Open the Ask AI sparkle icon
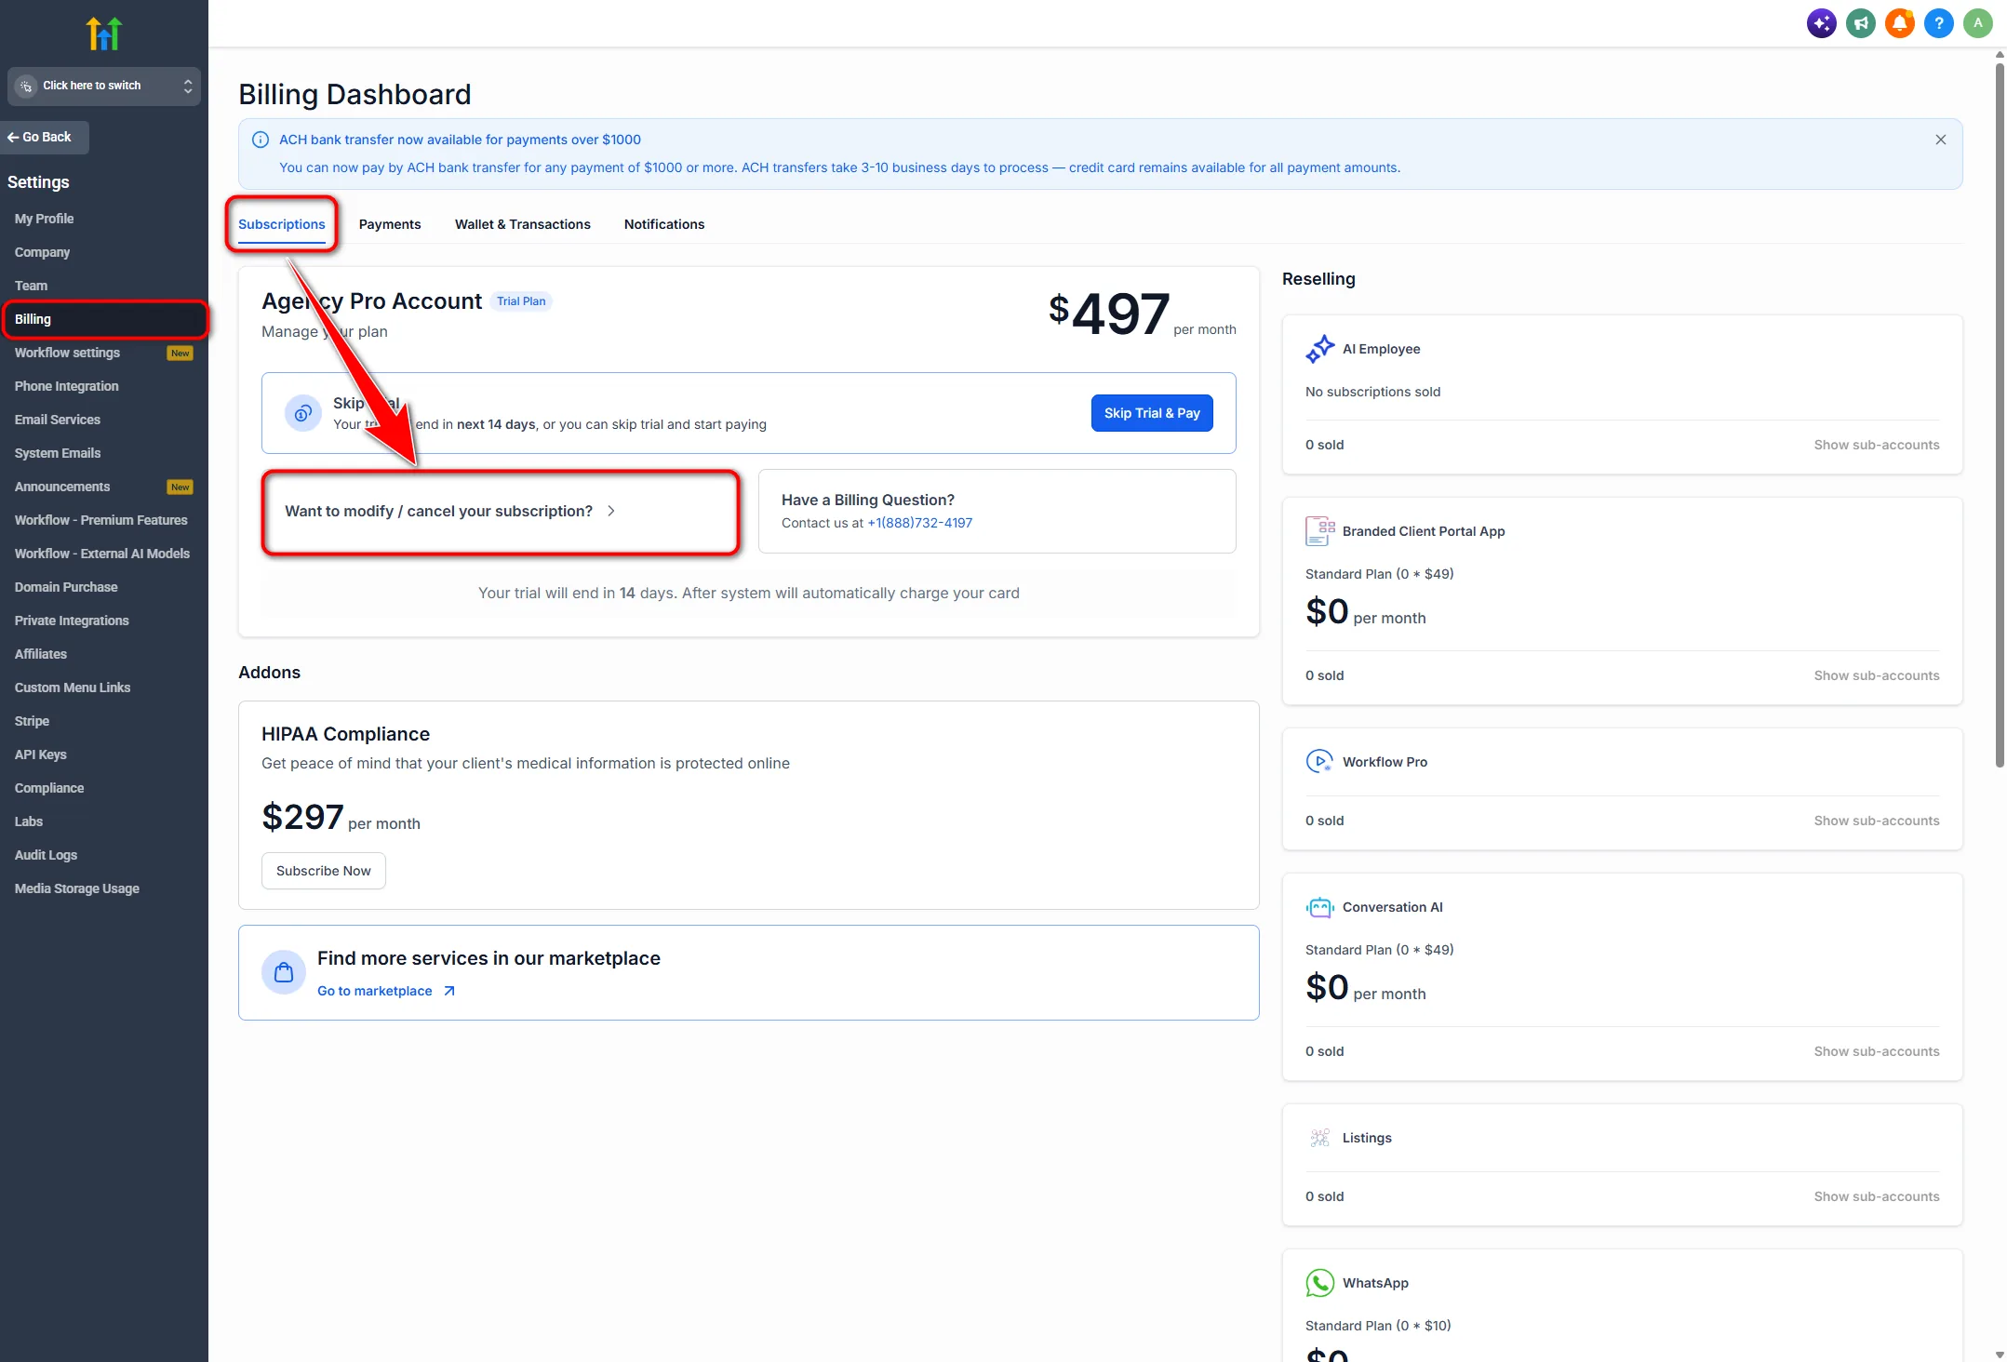 click(x=1821, y=23)
